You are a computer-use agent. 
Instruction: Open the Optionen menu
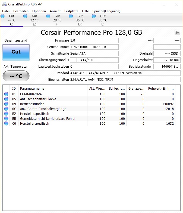39,11
